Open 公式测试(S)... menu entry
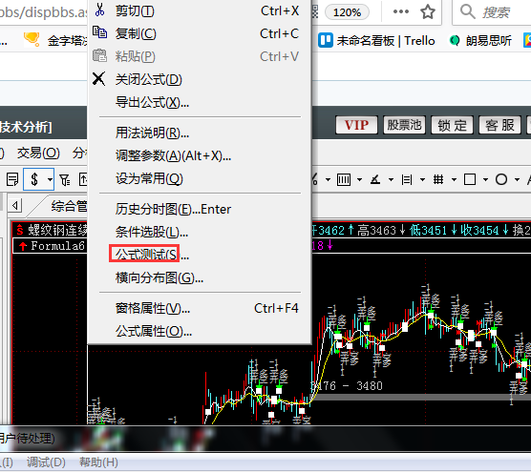 click(200, 255)
